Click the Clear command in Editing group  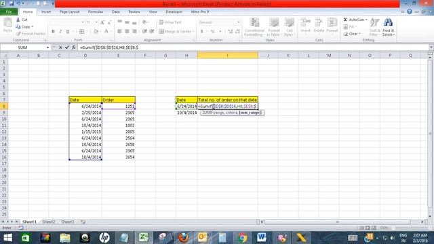point(352,34)
